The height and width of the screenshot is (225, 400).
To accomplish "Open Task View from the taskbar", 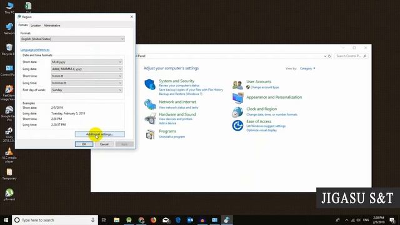I will [x=104, y=220].
